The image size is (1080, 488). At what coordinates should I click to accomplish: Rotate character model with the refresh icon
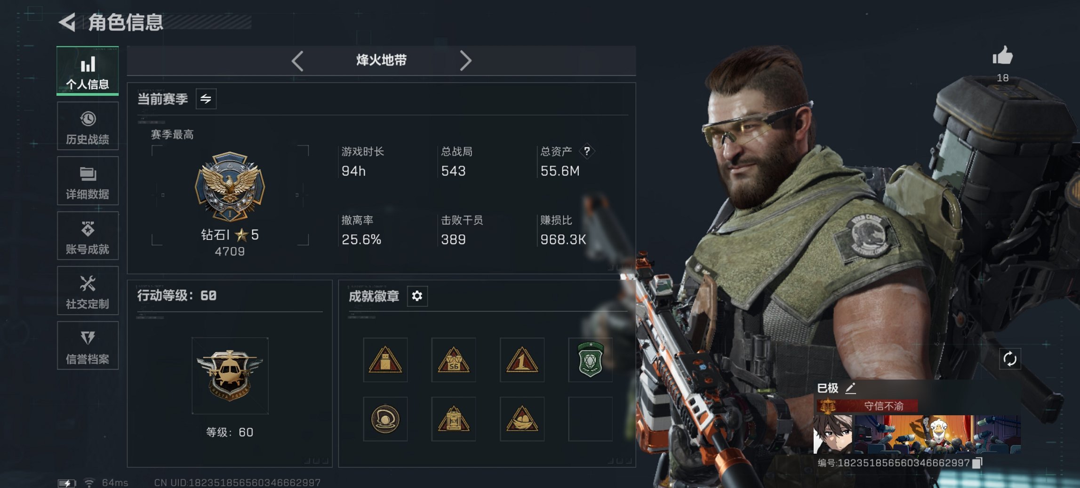(x=1010, y=359)
